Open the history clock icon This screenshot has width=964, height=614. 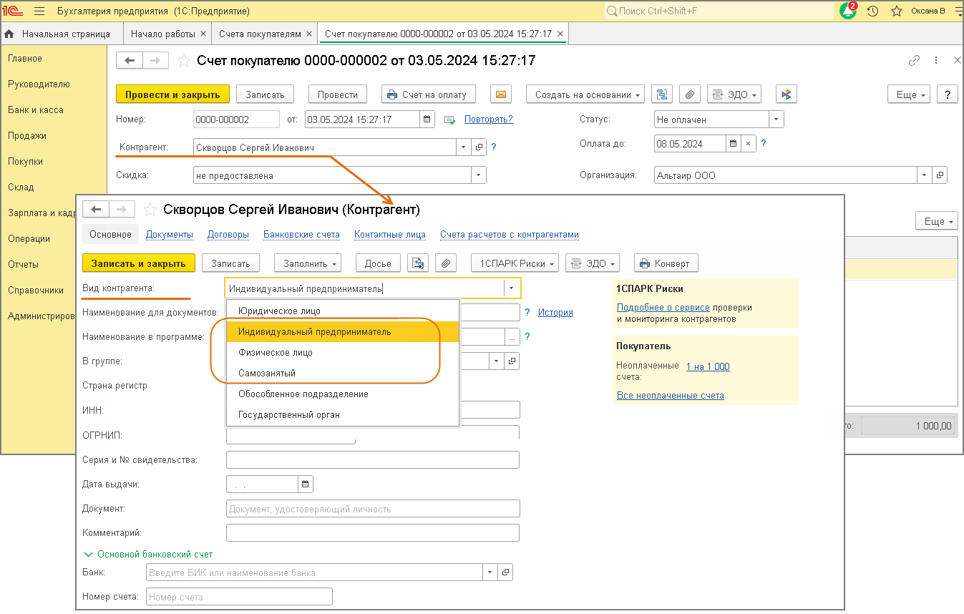click(x=872, y=11)
